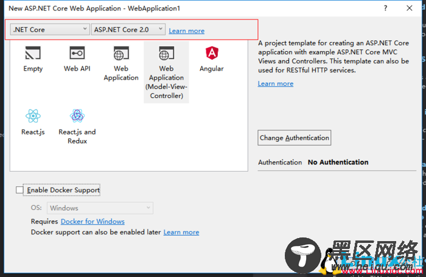The image size is (426, 277).
Task: Enable Docker Support checkbox
Action: point(19,190)
